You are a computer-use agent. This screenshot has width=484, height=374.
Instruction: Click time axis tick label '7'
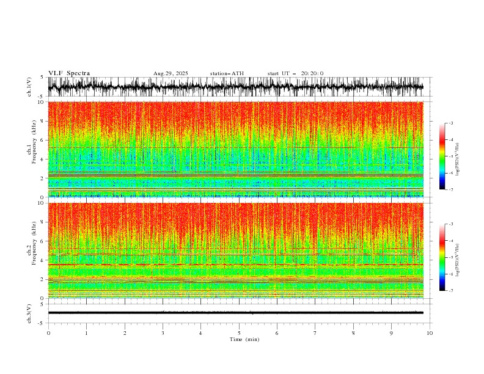click(x=315, y=333)
